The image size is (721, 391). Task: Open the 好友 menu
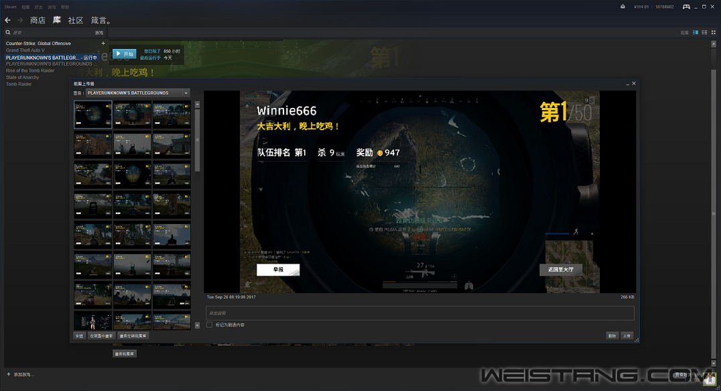tap(39, 7)
